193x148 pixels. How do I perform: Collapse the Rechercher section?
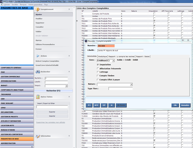[x=69, y=72]
